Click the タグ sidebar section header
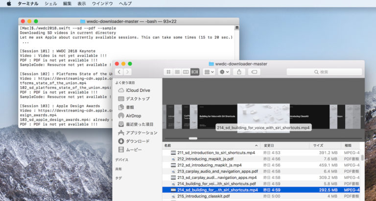Screen dimensions: 376x201 click(118, 178)
